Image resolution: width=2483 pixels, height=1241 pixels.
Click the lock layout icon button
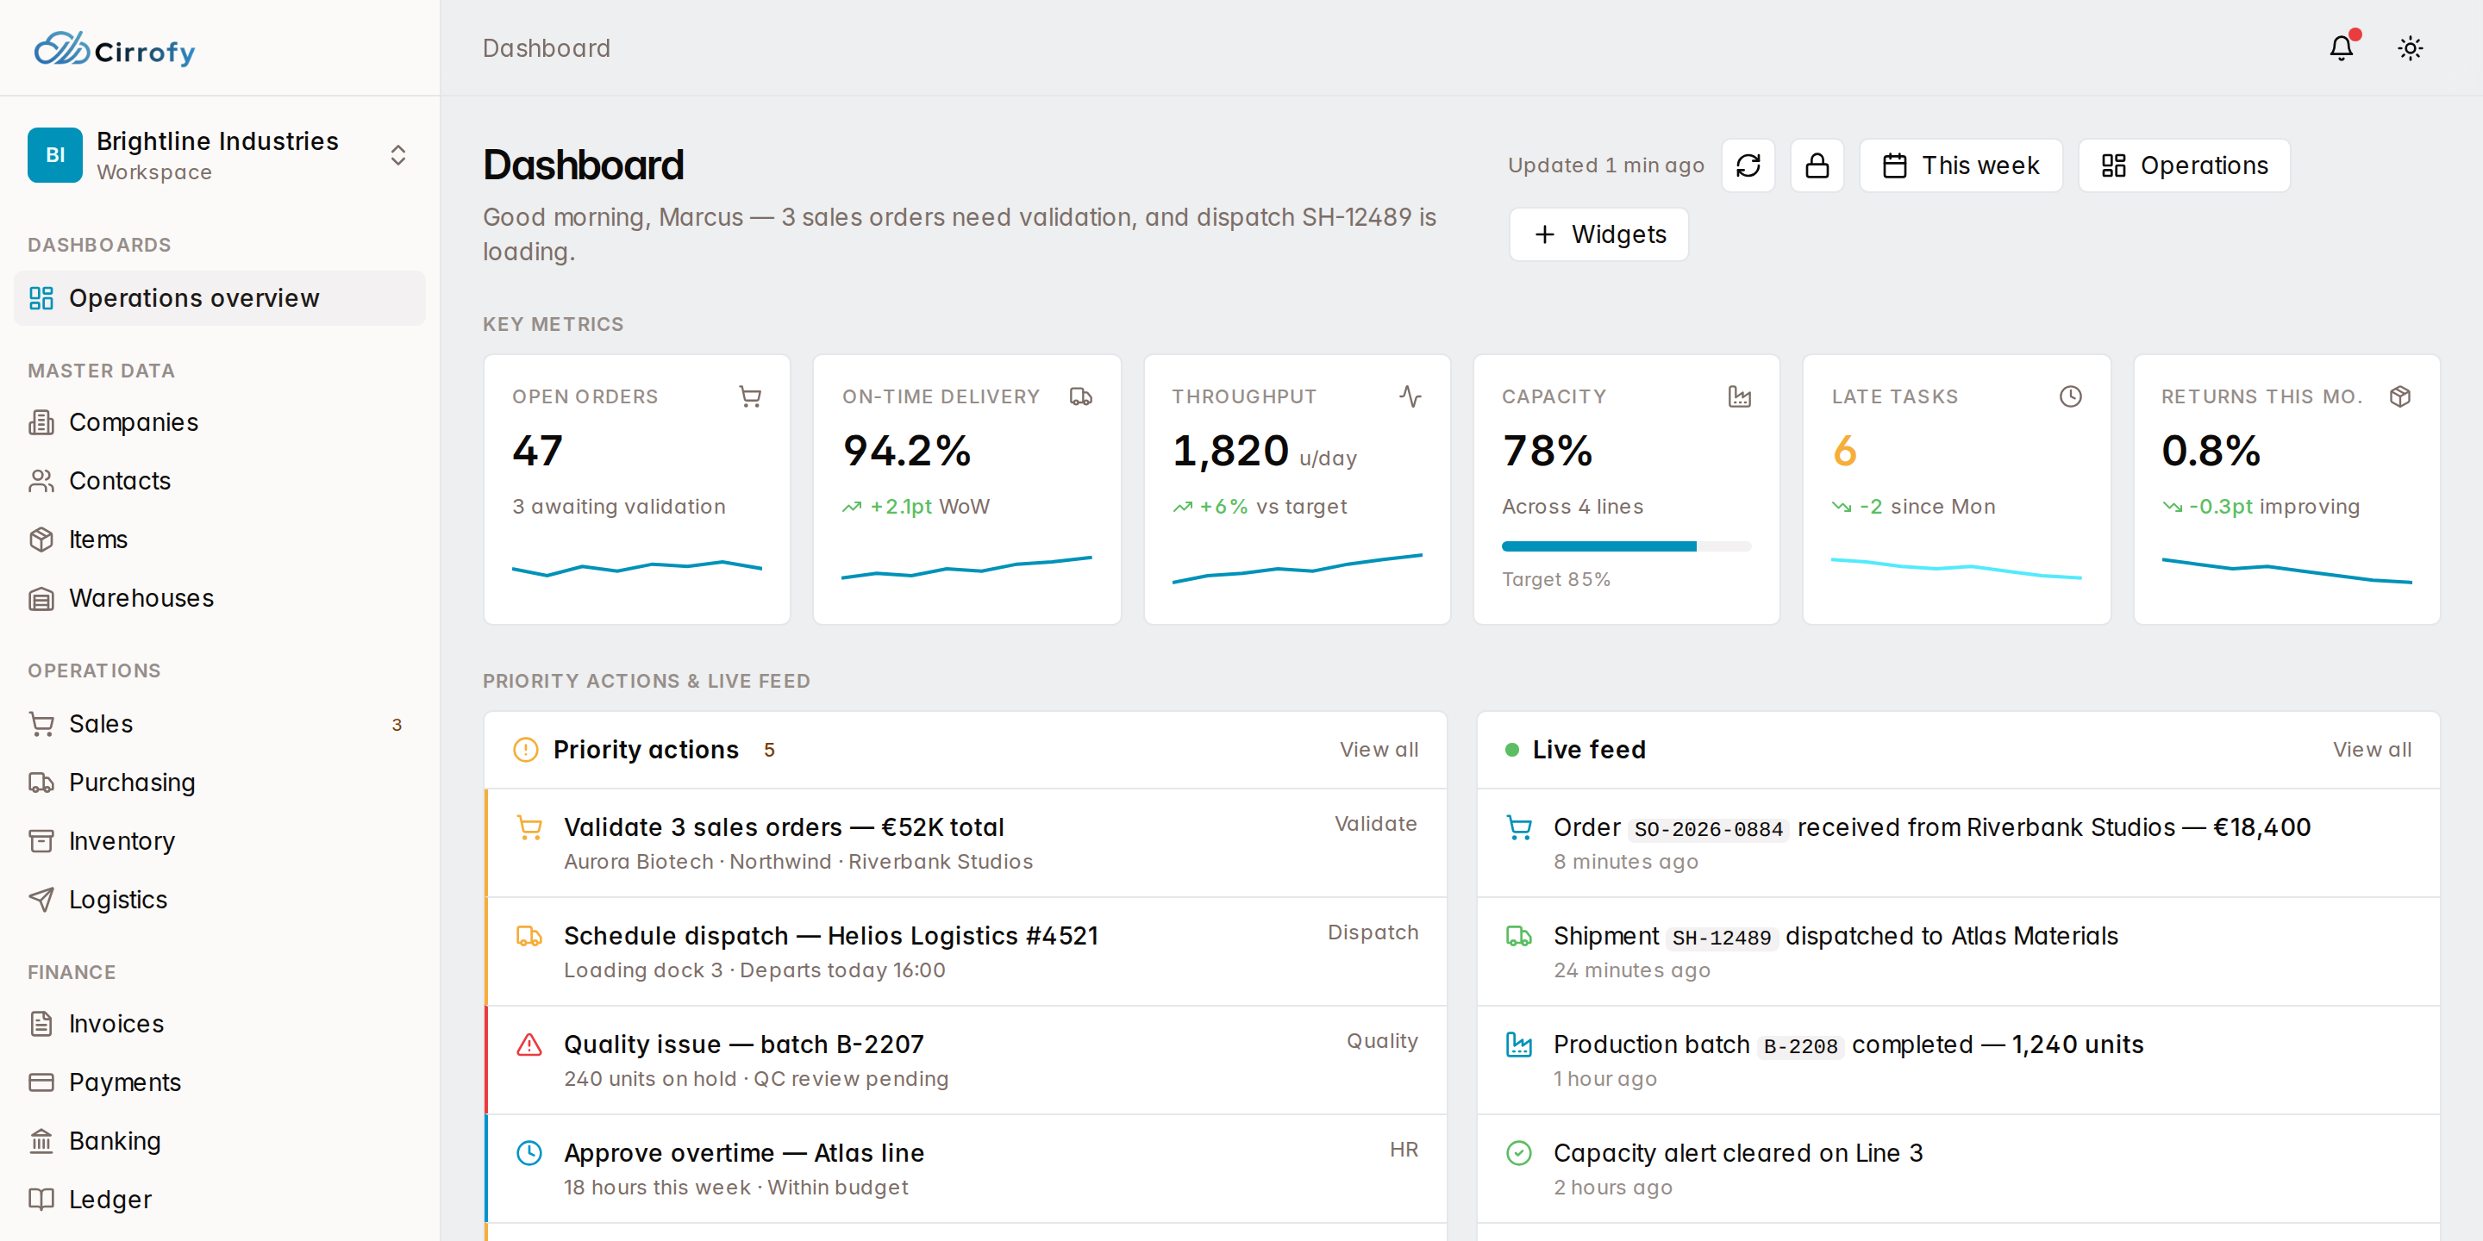1816,165
